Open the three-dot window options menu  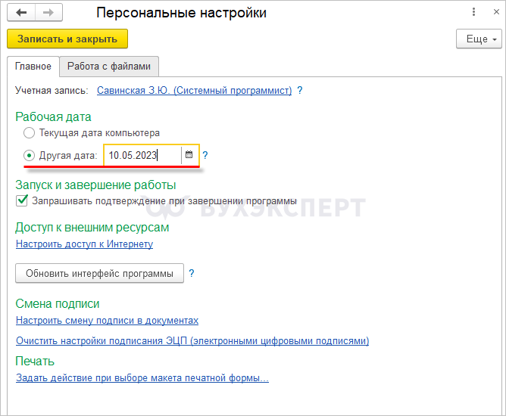coord(473,12)
